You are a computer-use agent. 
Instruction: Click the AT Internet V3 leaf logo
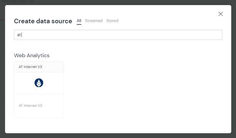[x=39, y=83]
